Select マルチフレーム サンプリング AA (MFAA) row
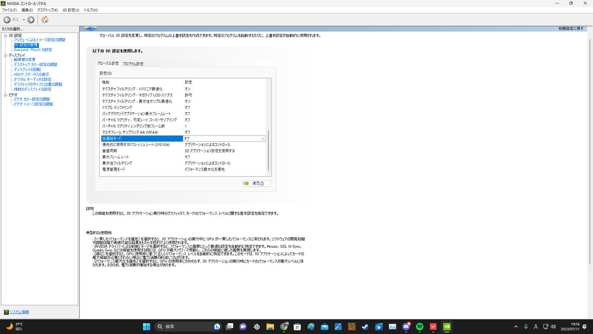Image resolution: width=593 pixels, height=334 pixels. 183,132
